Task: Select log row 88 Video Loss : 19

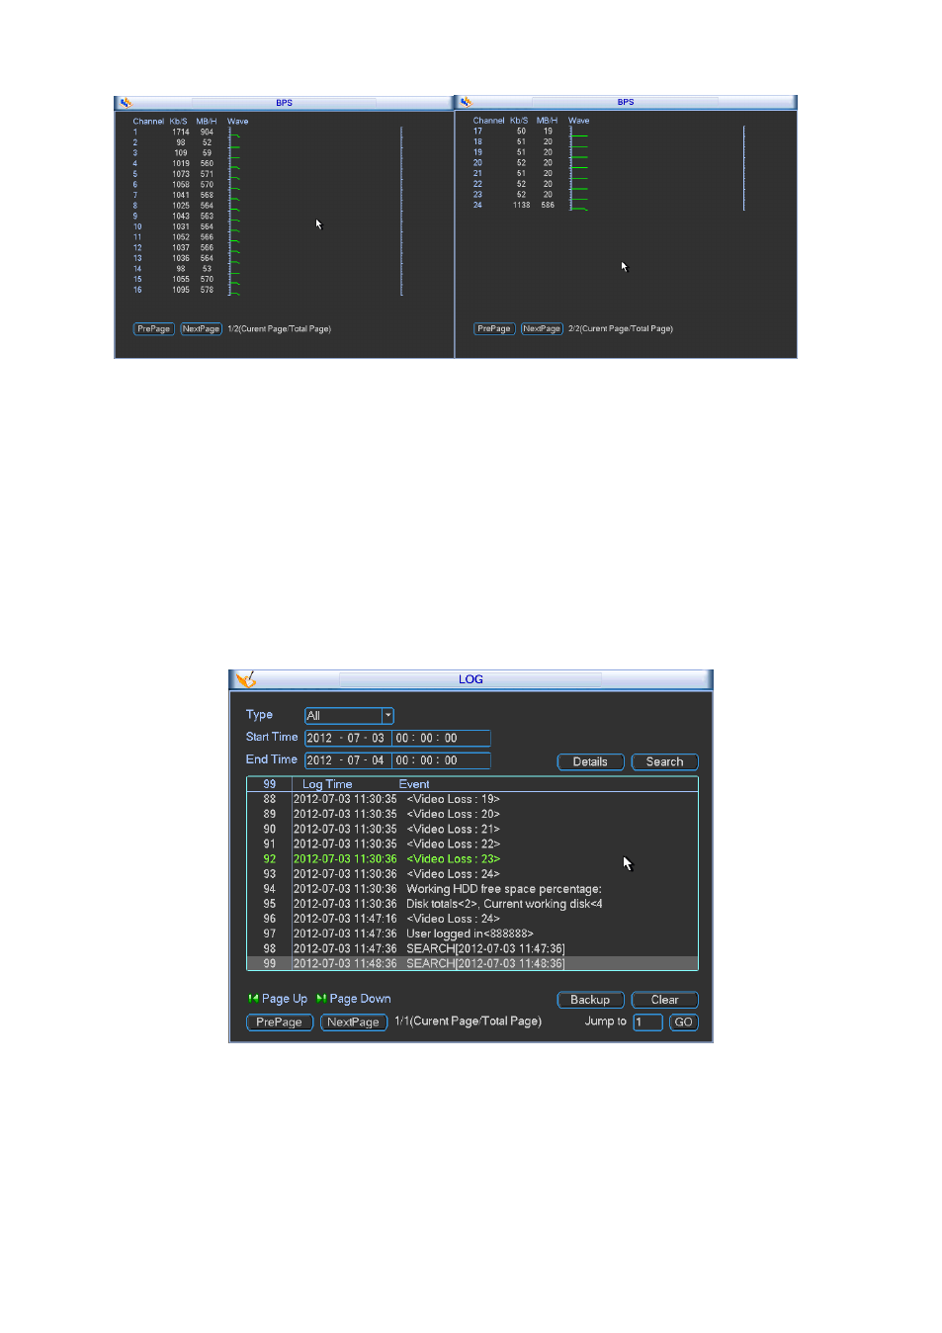Action: [x=472, y=800]
